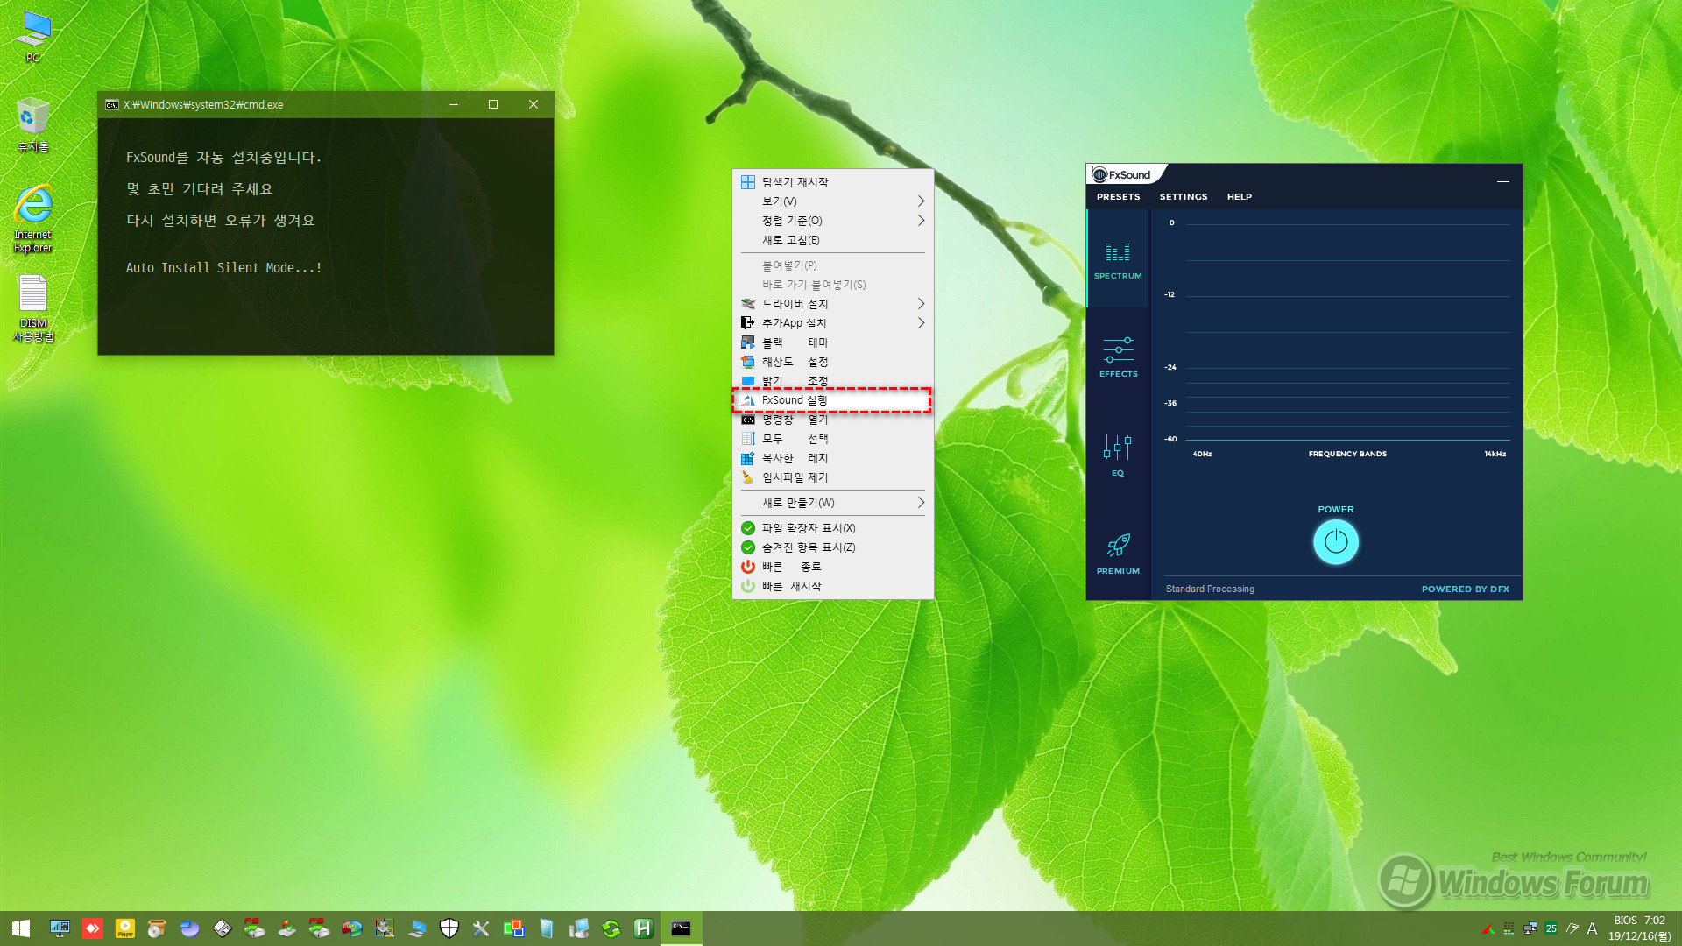
Task: Select the '블랙 테마' entry
Action: 832,342
